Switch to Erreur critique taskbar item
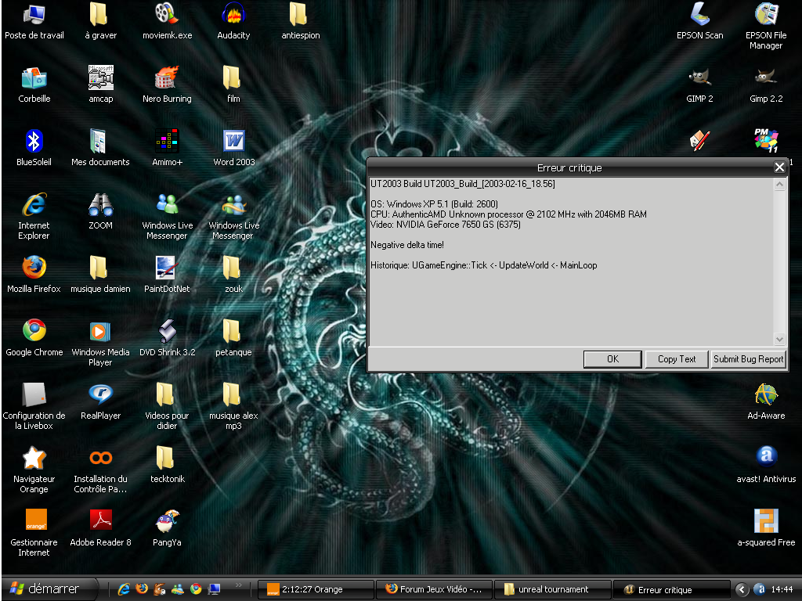The image size is (802, 601). coord(671,589)
